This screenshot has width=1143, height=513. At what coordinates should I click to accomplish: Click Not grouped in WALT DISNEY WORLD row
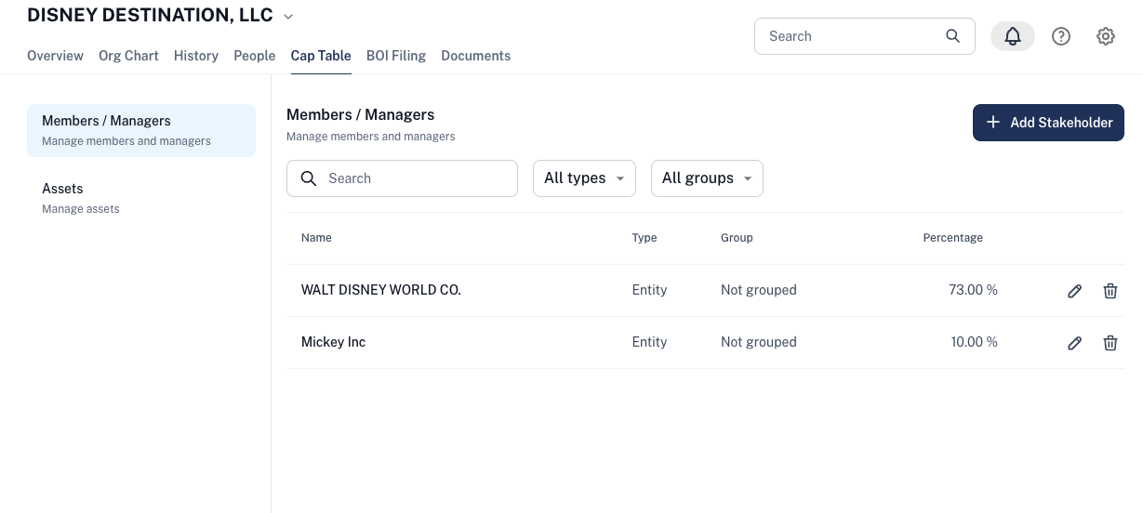point(759,290)
